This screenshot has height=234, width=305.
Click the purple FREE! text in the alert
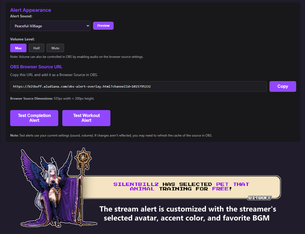[222, 189]
